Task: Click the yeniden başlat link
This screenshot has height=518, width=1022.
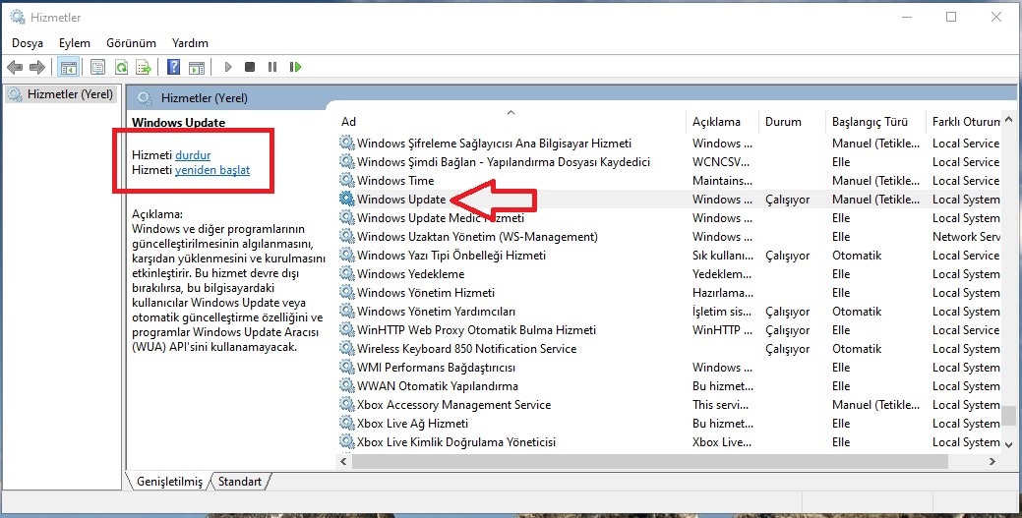Action: (x=212, y=170)
